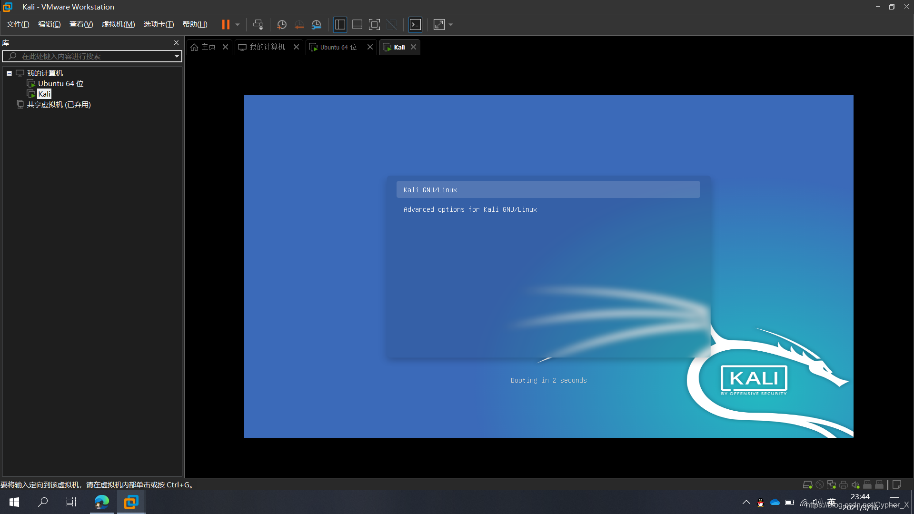Open the 虚拟机(M) menu
914x514 pixels.
(x=119, y=24)
